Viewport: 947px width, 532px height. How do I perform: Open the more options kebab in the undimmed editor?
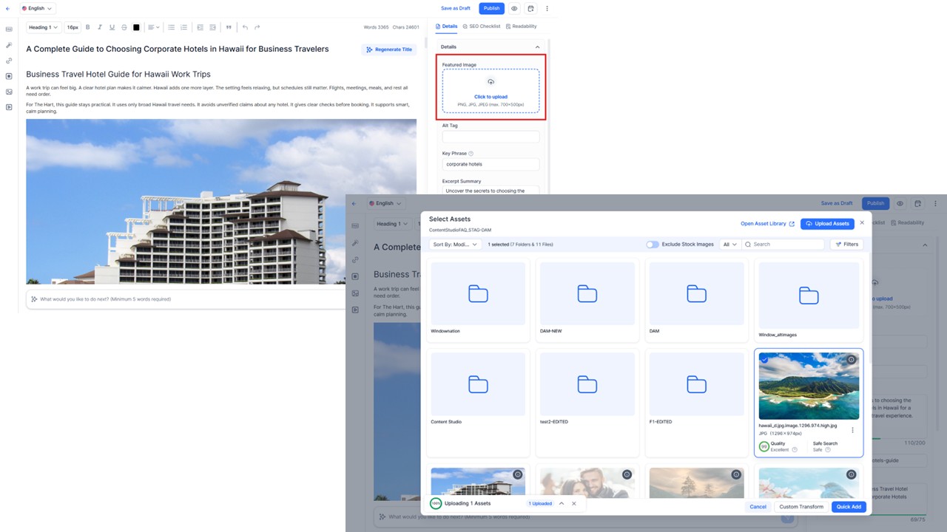coord(547,8)
